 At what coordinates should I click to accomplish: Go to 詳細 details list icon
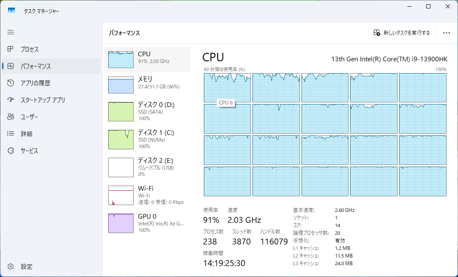pyautogui.click(x=11, y=134)
